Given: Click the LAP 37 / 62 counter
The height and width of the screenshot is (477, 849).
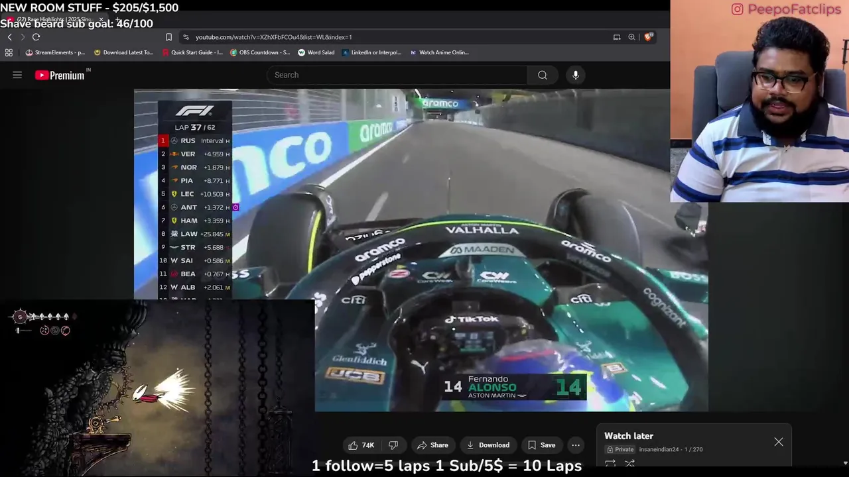Looking at the screenshot, I should 195,127.
